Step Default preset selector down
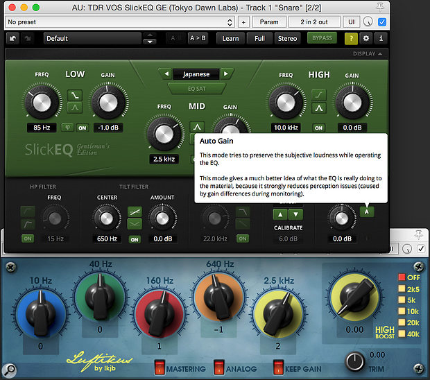Viewport: 430px width, 380px height. tap(150, 42)
